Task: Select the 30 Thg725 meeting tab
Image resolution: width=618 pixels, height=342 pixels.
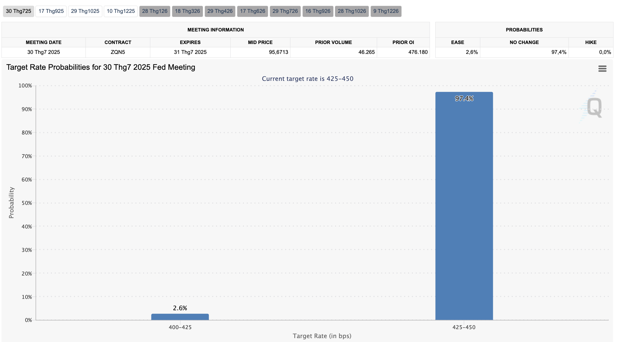Action: (18, 11)
